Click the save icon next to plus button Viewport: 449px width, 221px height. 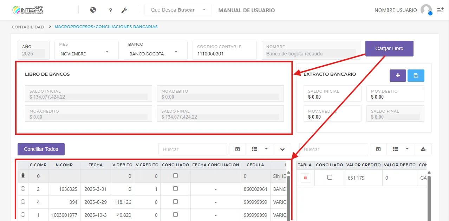[416, 75]
